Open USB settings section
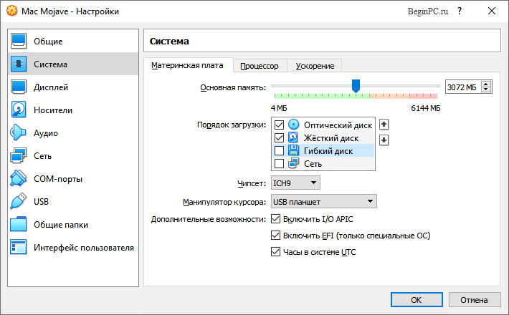The height and width of the screenshot is (315, 509). pyautogui.click(x=73, y=202)
